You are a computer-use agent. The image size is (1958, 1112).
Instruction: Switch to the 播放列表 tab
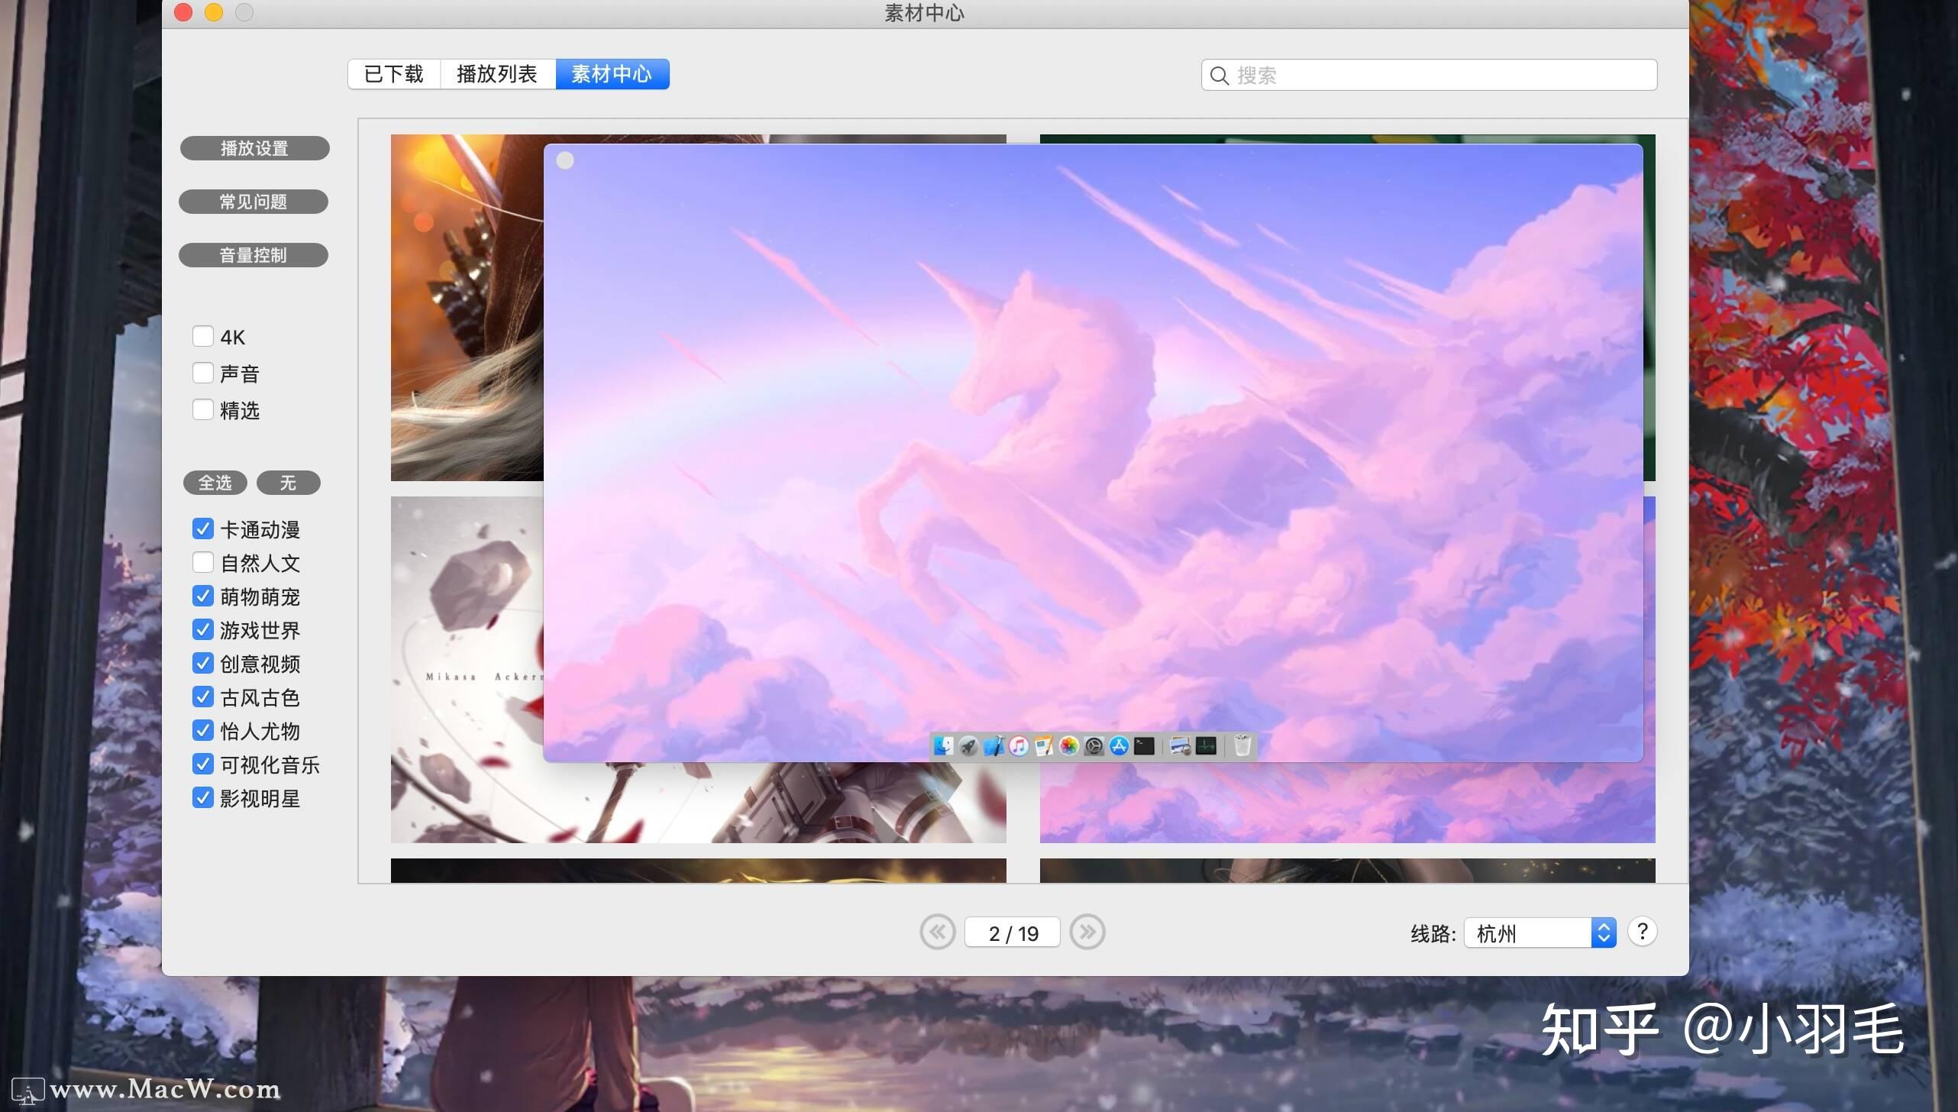pos(496,73)
